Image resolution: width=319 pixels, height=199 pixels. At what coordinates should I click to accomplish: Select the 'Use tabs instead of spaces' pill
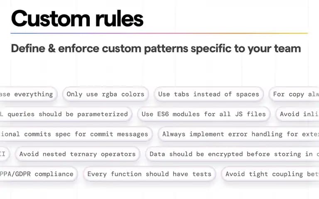click(x=209, y=94)
